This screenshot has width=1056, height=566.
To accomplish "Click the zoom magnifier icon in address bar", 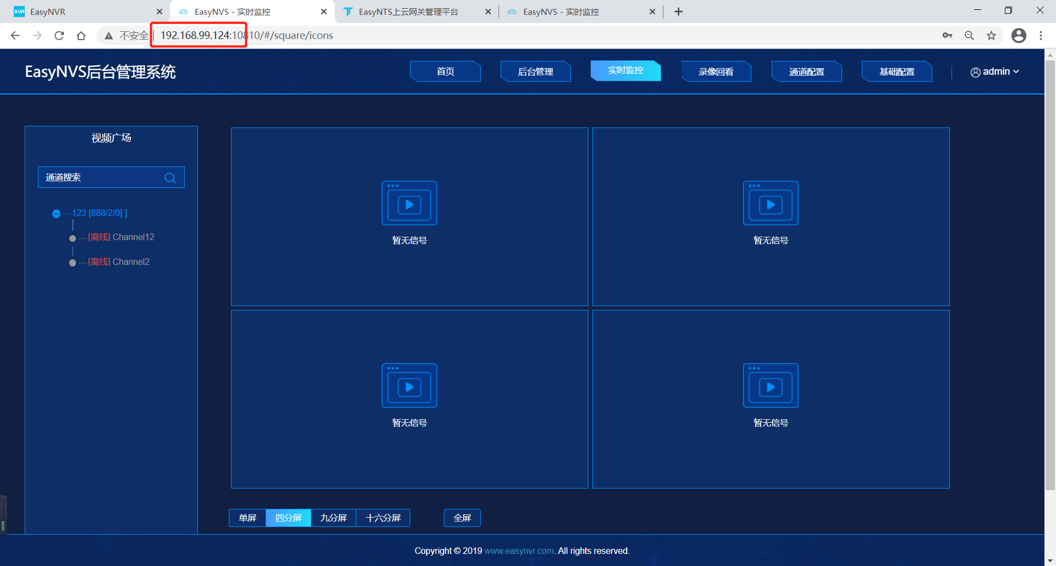I will click(969, 35).
